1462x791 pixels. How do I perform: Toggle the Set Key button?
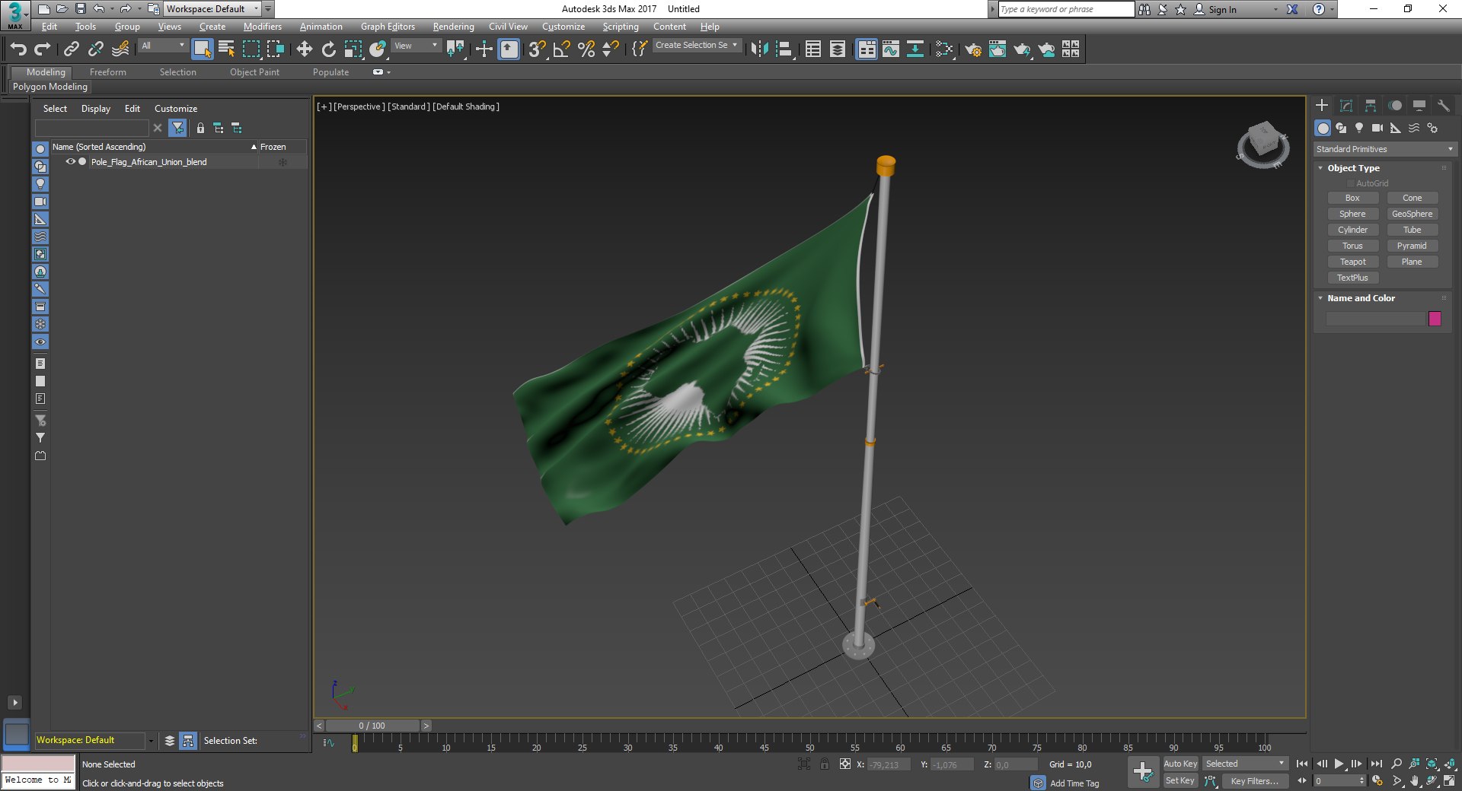pyautogui.click(x=1180, y=780)
